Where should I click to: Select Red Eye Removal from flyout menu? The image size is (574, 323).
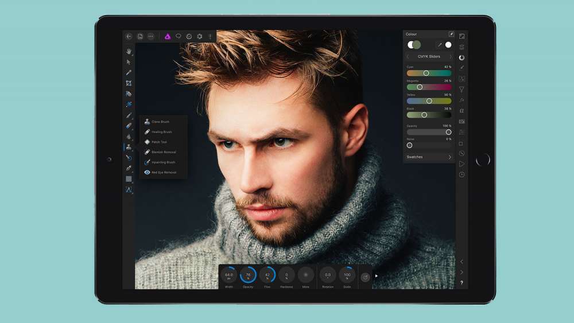164,172
